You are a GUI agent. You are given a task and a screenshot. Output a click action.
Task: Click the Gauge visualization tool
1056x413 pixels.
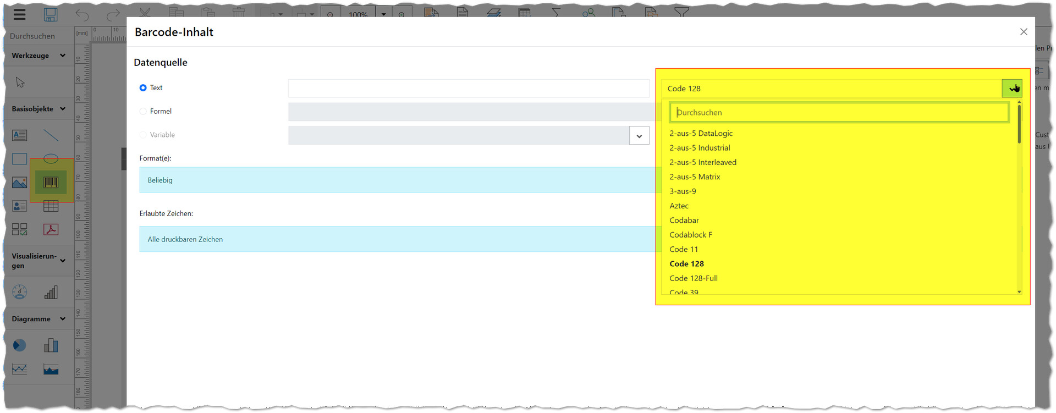pyautogui.click(x=20, y=292)
